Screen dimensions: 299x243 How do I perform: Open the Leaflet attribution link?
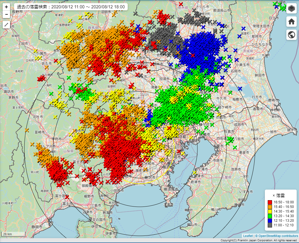(248, 236)
